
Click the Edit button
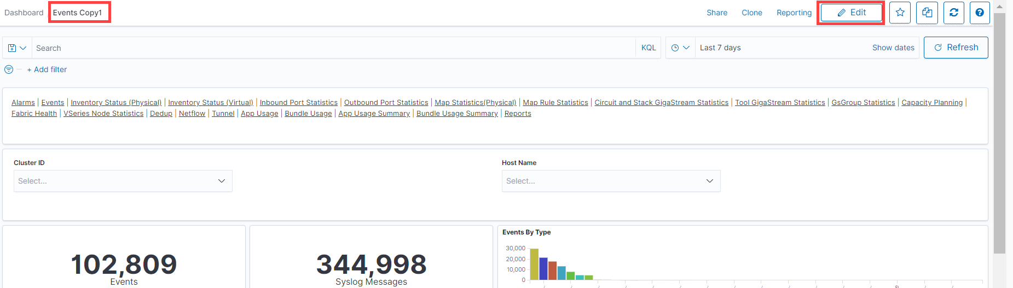(x=851, y=13)
